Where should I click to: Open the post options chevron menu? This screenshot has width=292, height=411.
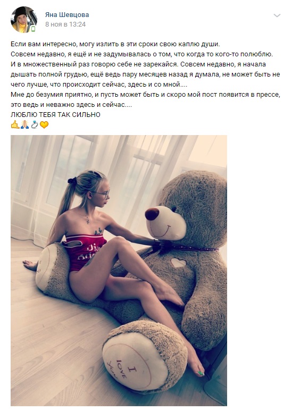pos(277,16)
